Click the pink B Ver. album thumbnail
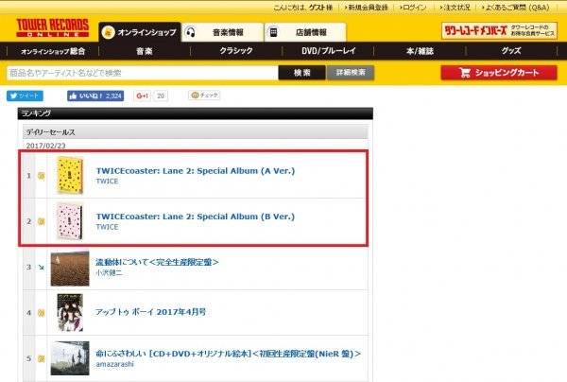Viewport: 567px width, 382px height. point(70,221)
